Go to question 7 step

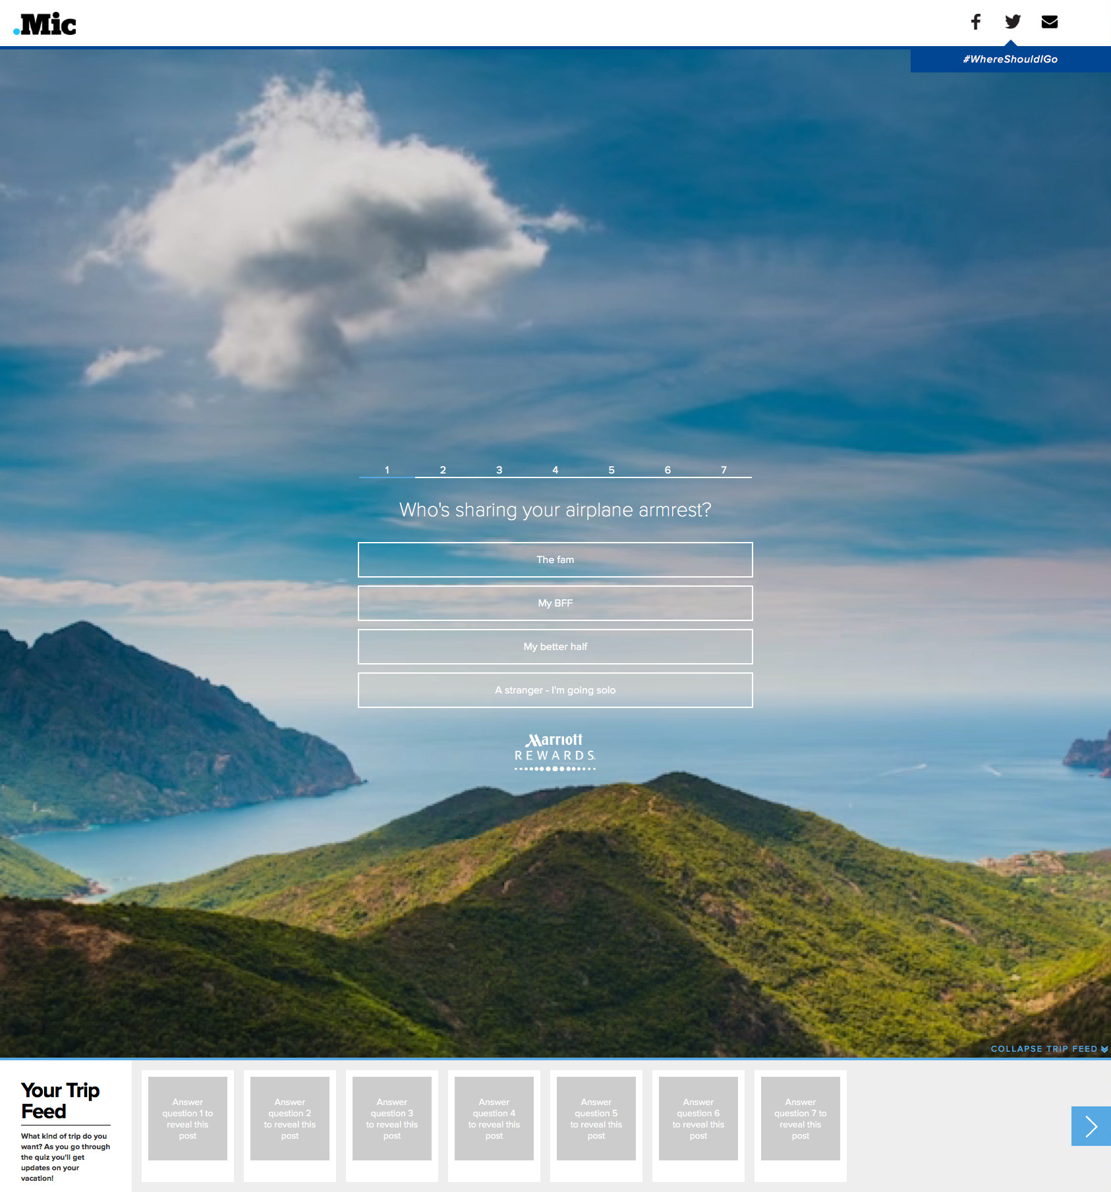724,470
